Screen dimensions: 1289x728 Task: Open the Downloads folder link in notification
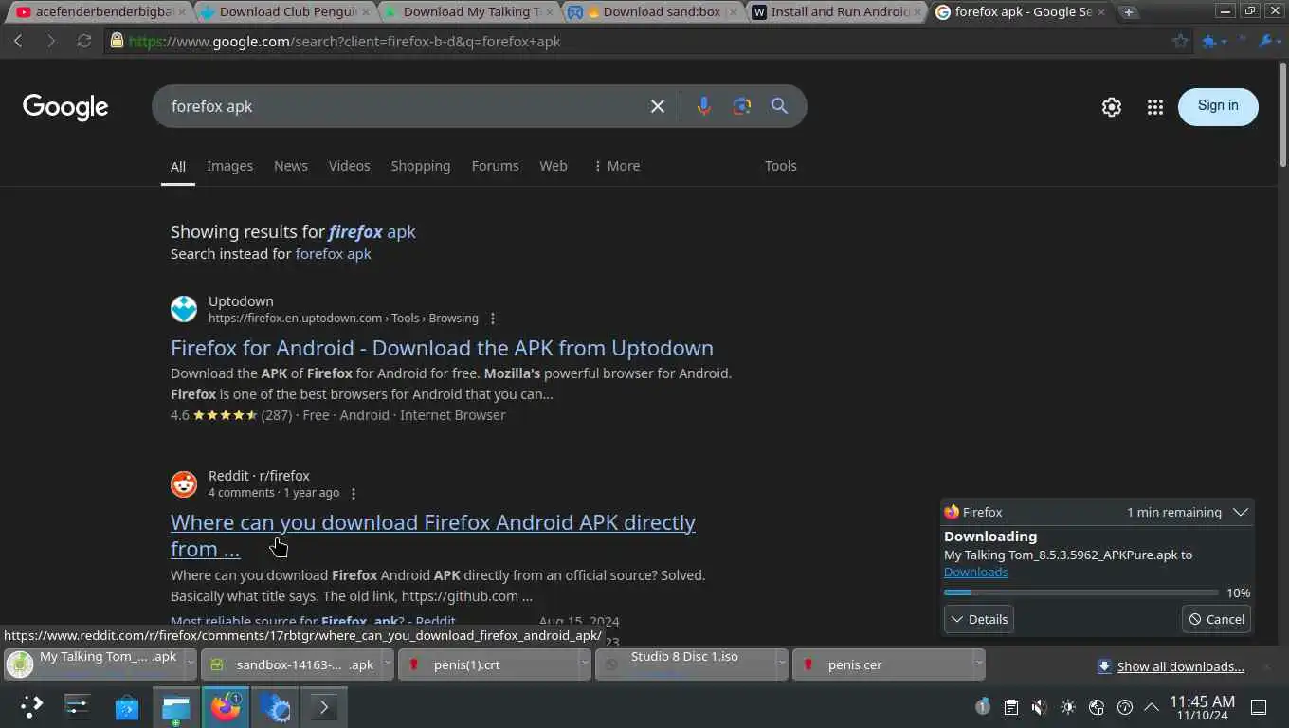(975, 572)
